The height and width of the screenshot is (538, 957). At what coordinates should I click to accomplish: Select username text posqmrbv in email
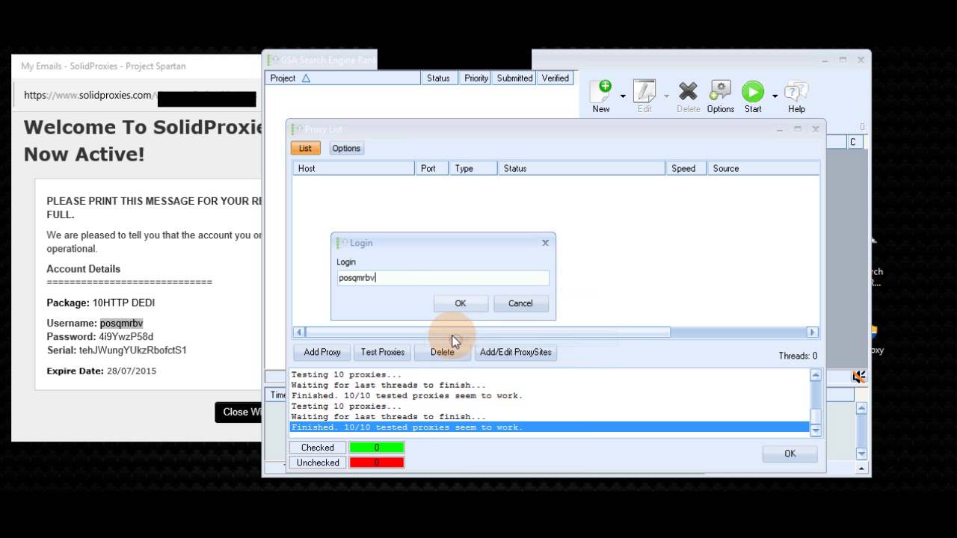click(121, 324)
